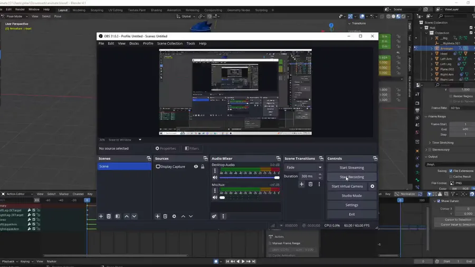Undock the Scene Transitions panel
This screenshot has width=475, height=267.
click(x=321, y=158)
